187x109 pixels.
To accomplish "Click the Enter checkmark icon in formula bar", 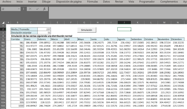I will [x=37, y=9].
